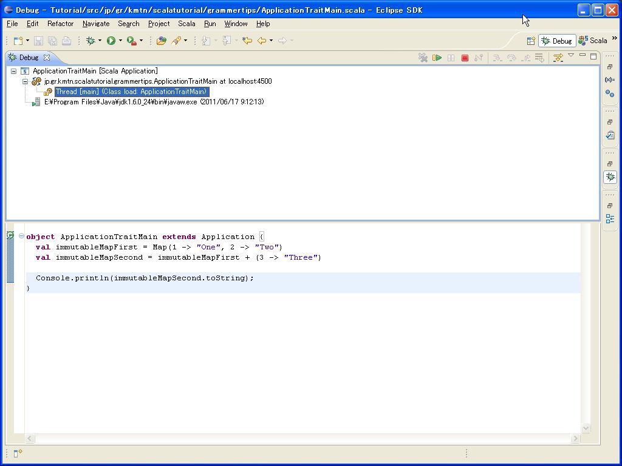Click the Step Over icon
The image size is (622, 466).
(511, 58)
